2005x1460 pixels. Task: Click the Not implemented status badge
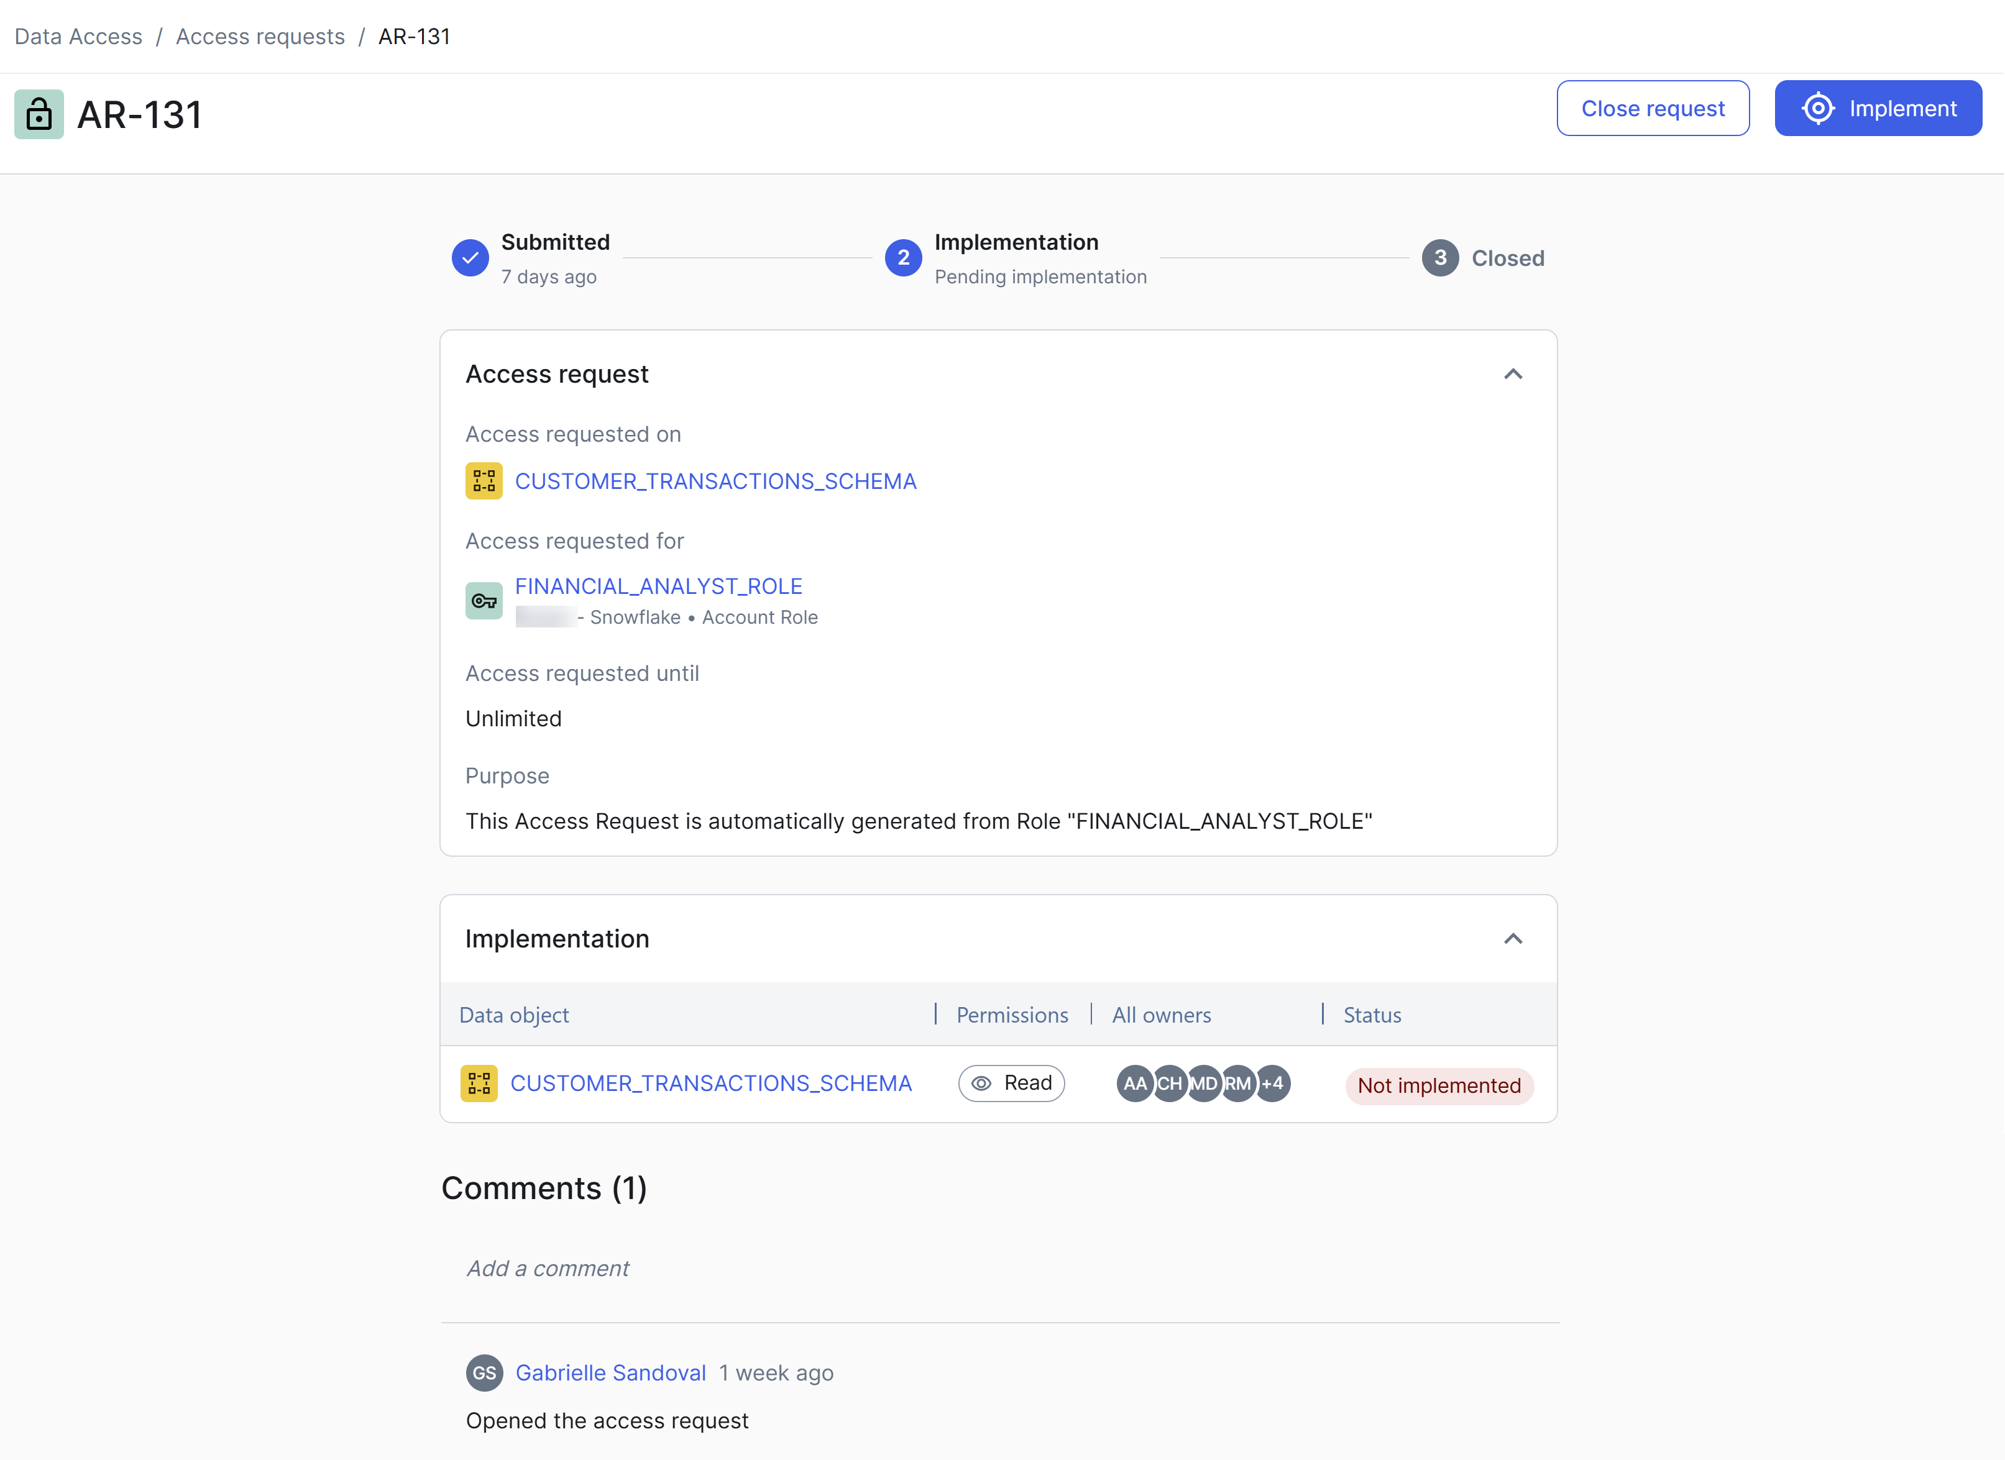[x=1439, y=1085]
